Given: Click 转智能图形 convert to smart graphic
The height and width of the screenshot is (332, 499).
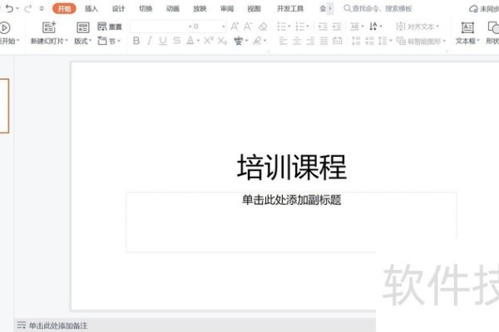Looking at the screenshot, I should click(x=421, y=41).
